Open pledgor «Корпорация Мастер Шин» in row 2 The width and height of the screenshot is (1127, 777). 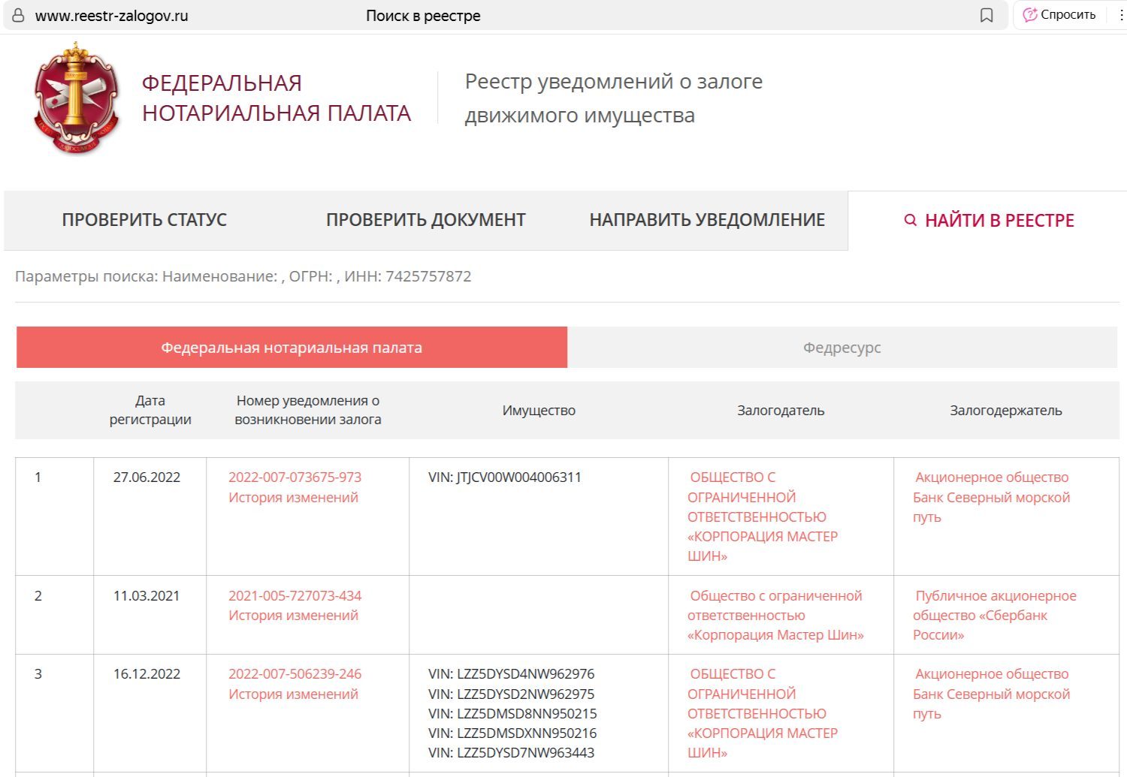click(x=775, y=616)
